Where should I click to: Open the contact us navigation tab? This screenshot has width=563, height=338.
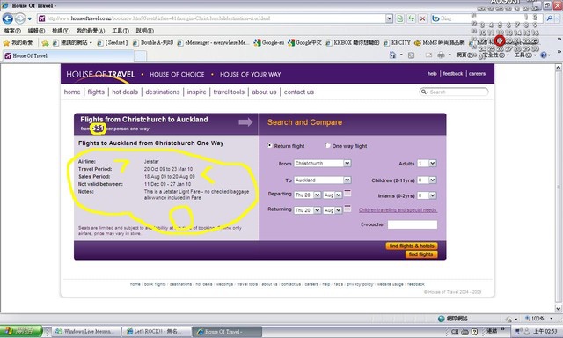pyautogui.click(x=299, y=92)
